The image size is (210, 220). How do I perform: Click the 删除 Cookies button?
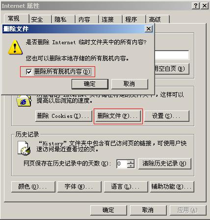tap(64, 116)
